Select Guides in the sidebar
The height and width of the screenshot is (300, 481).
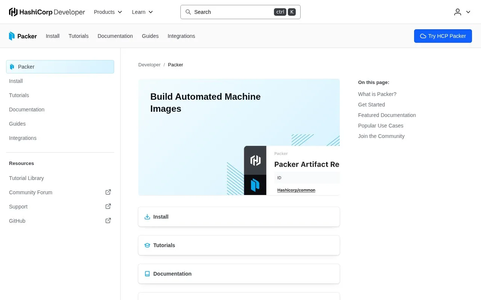click(60, 124)
